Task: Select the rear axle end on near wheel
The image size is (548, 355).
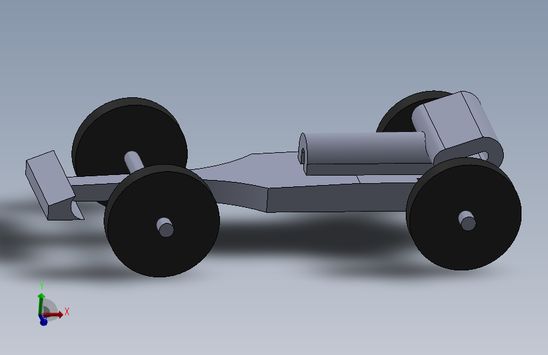Action: 467,221
